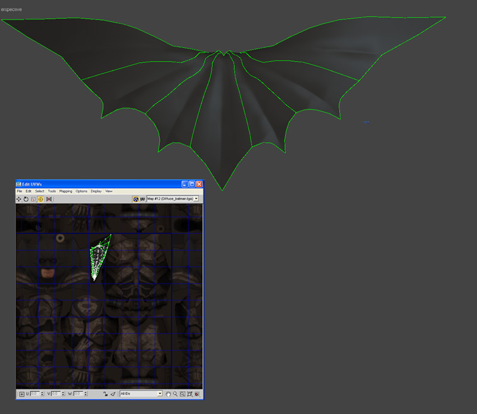Click the U field spinner arrows

coord(42,394)
